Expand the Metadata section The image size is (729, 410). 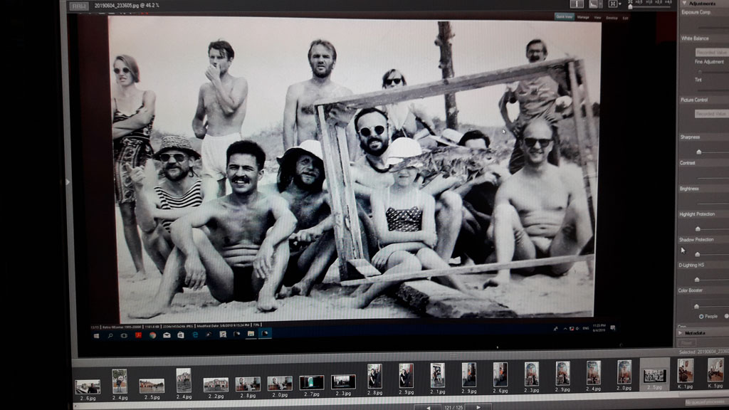coord(680,333)
